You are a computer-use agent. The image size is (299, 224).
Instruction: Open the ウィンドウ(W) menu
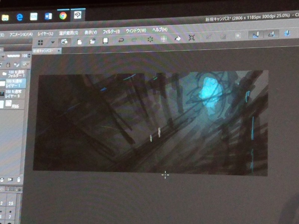(x=136, y=31)
